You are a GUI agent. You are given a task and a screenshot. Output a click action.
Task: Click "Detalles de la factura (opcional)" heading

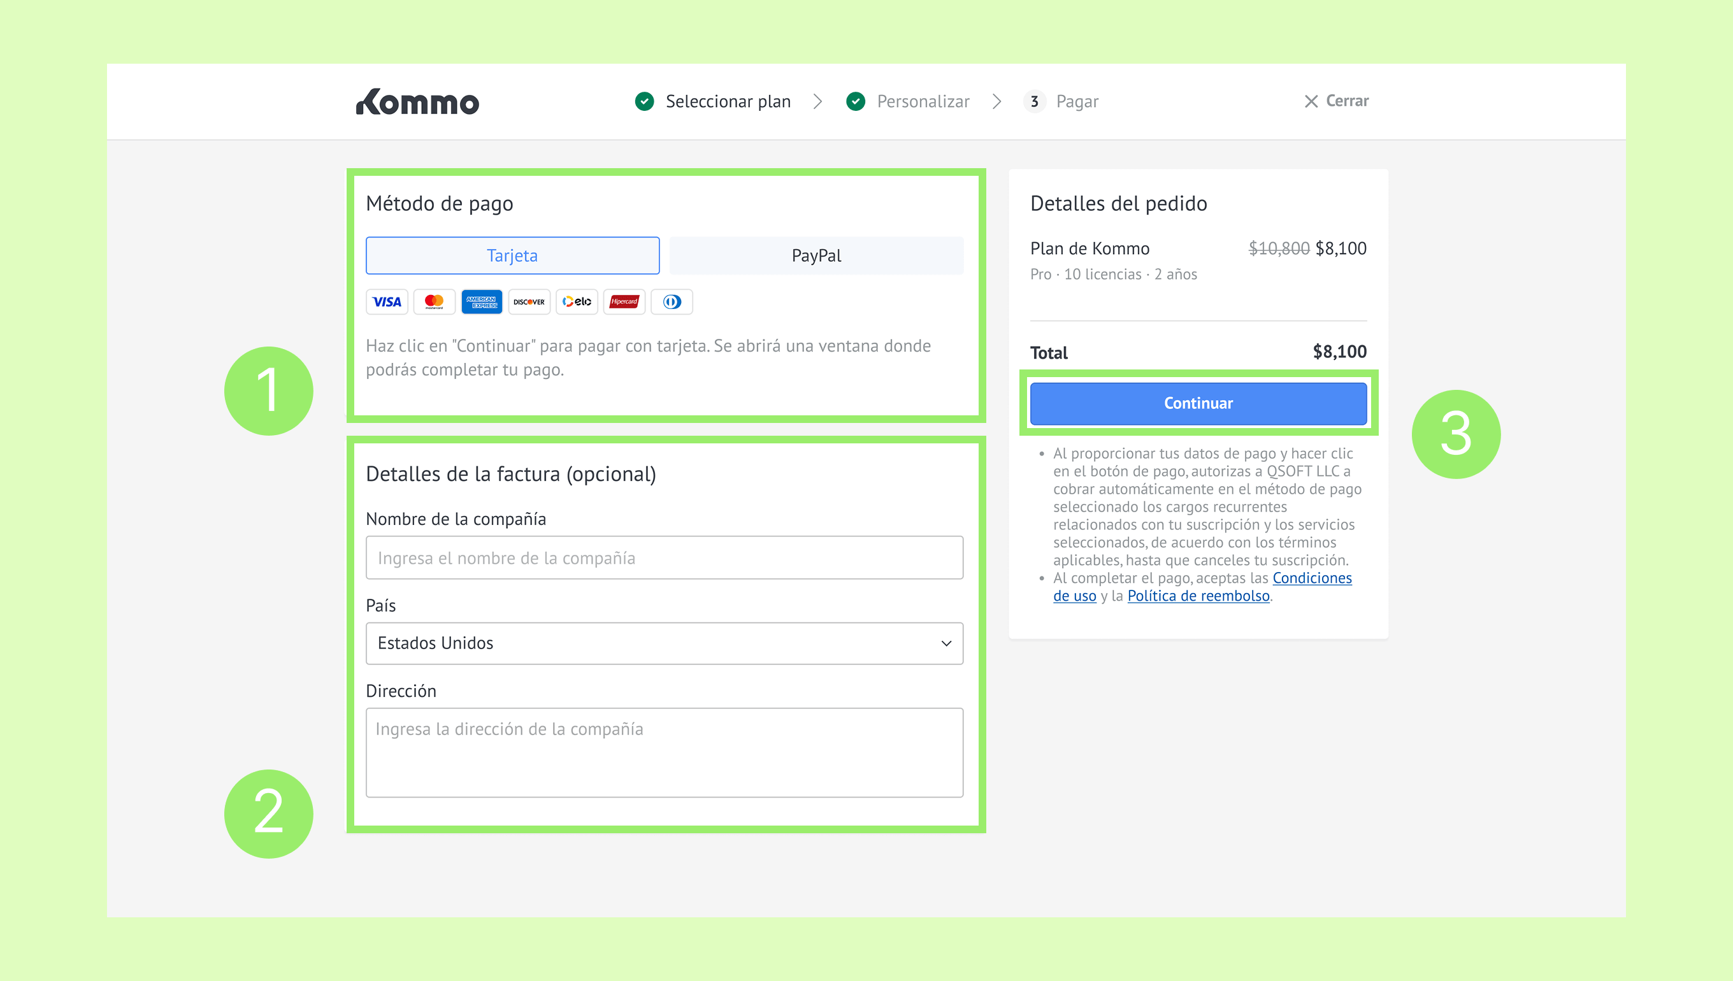click(x=511, y=474)
